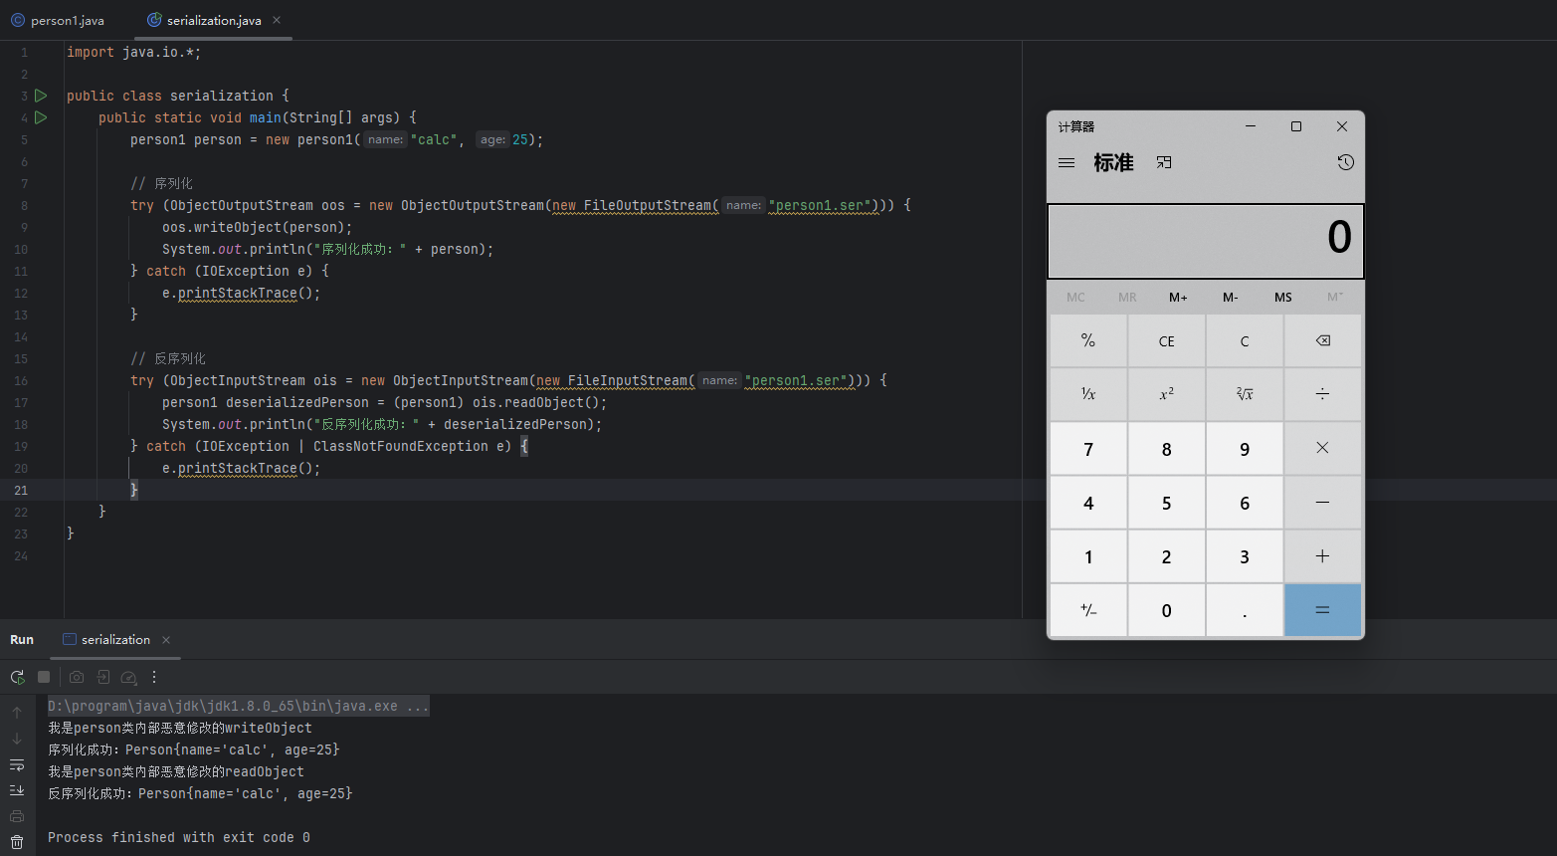Click the print console output icon
Image resolution: width=1557 pixels, height=856 pixels.
click(x=17, y=816)
